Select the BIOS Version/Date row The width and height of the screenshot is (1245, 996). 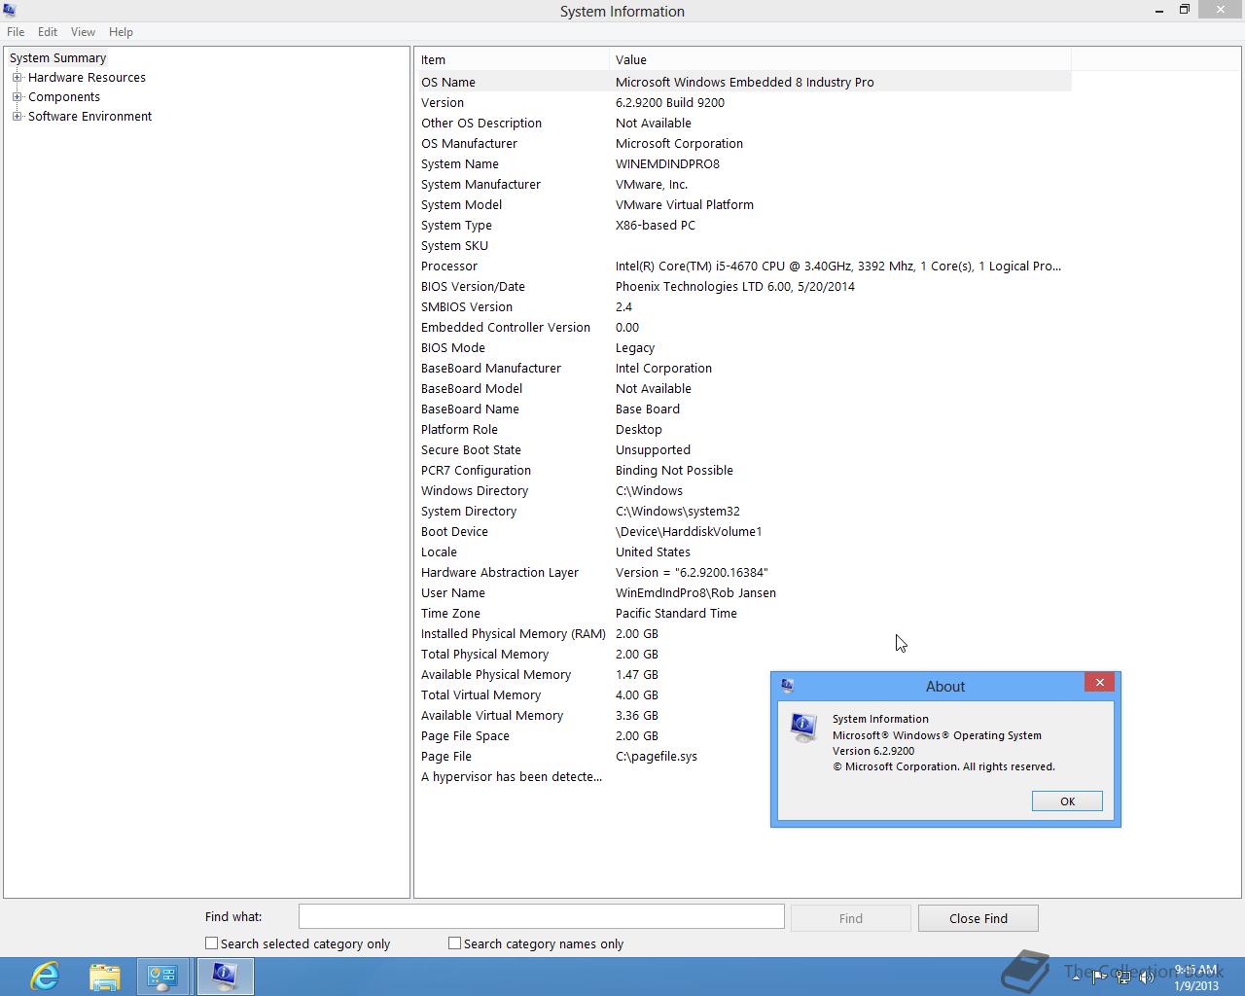(744, 286)
